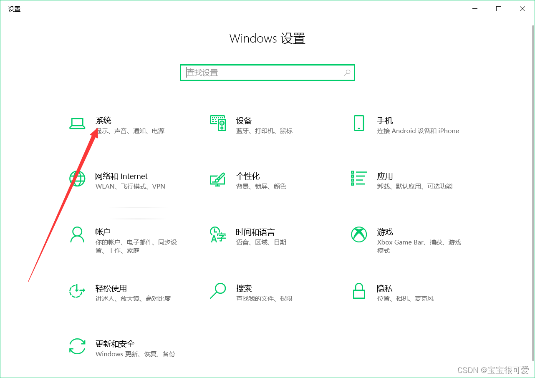
Task: Open the Privacy lock icon
Action: pyautogui.click(x=359, y=291)
